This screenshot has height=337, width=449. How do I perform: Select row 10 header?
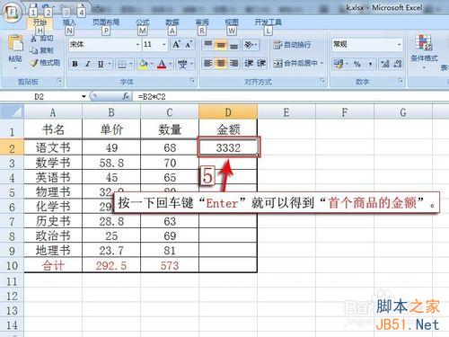point(12,265)
